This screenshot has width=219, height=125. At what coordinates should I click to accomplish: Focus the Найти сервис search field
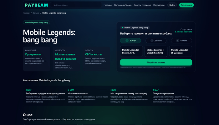(76, 5)
